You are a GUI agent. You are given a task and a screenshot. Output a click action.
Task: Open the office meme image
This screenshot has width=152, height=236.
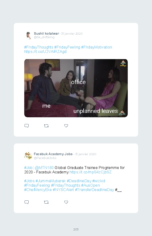coord(76,88)
